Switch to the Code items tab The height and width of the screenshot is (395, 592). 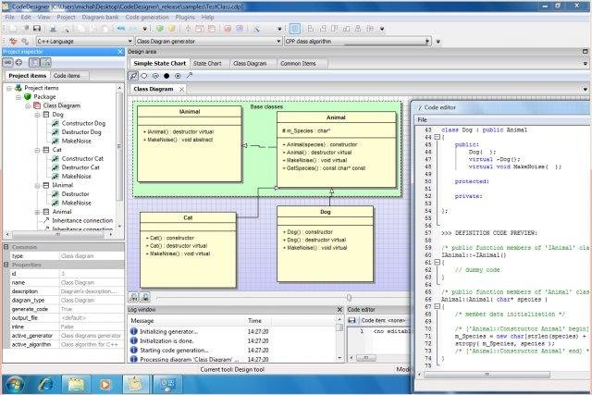[67, 75]
